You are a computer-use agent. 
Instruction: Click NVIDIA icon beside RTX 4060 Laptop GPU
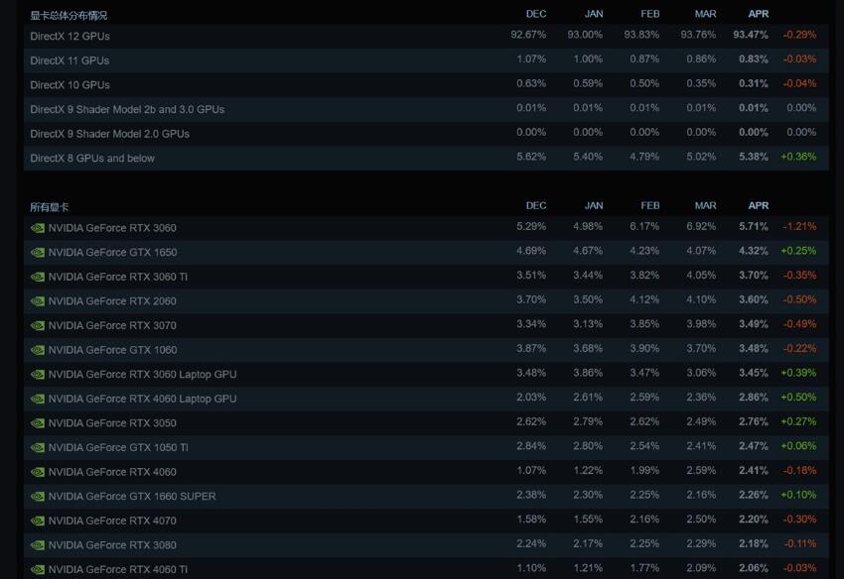(38, 399)
